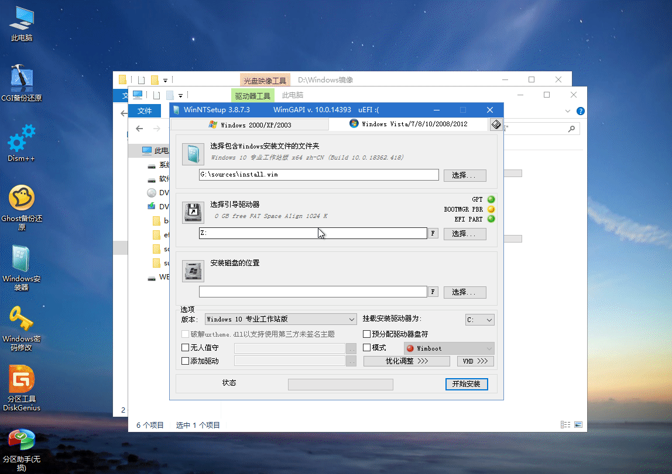The height and width of the screenshot is (474, 672).
Task: Click 选择... for install.wim source
Action: (x=465, y=175)
